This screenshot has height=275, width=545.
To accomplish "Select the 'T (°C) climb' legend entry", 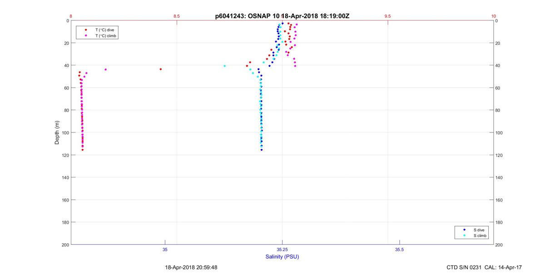I will [106, 35].
